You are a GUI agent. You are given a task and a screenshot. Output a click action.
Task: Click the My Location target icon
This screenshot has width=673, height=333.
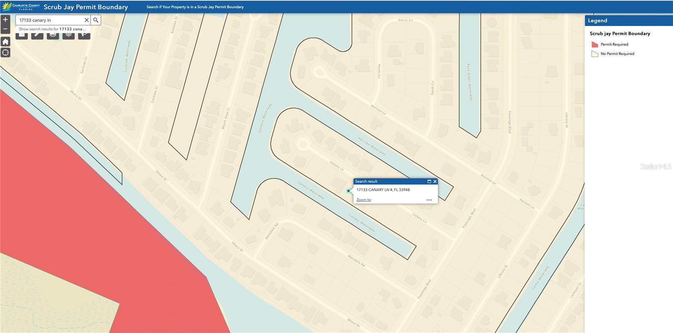click(x=5, y=52)
